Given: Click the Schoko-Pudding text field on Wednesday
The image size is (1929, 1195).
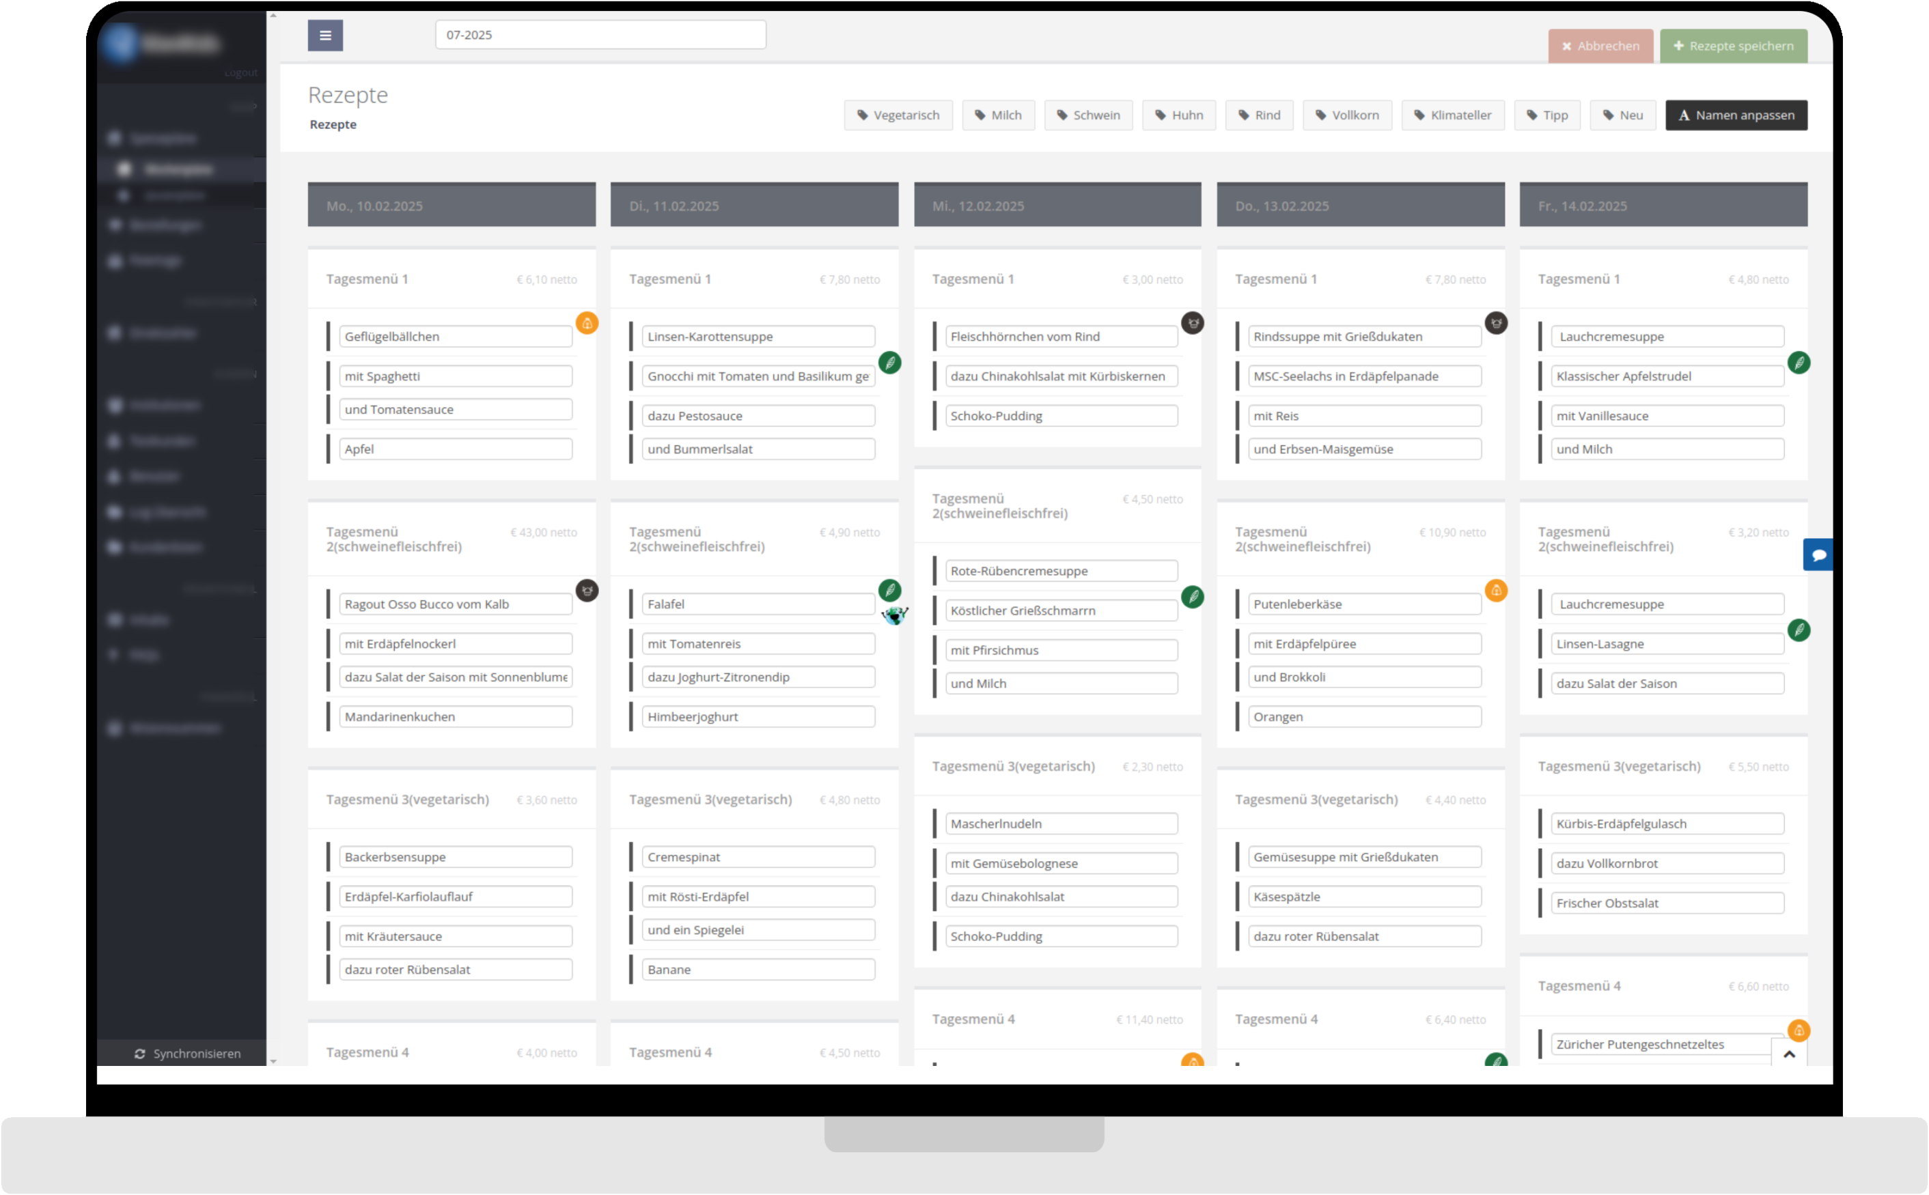Looking at the screenshot, I should [x=1060, y=415].
